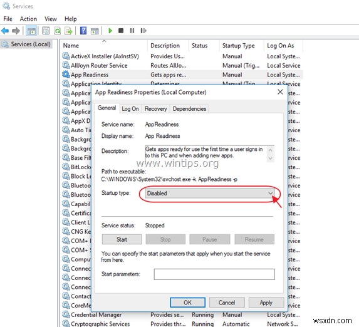Click the green Start Service toolbar icon
The width and height of the screenshot is (359, 327).
[x=110, y=31]
